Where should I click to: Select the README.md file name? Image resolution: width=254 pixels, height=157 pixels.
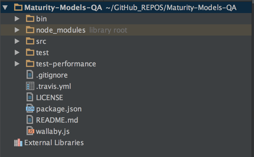coord(57,120)
